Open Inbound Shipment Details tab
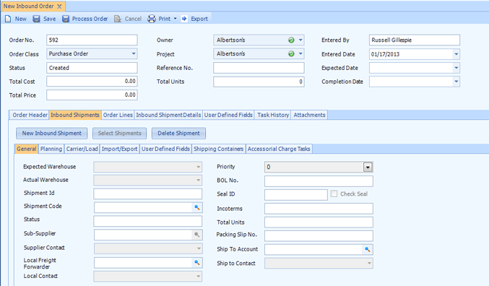 168,115
